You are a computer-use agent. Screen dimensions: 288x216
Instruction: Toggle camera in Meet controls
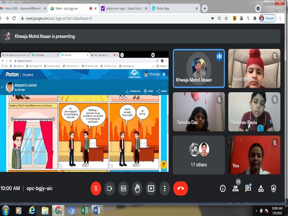point(110,188)
